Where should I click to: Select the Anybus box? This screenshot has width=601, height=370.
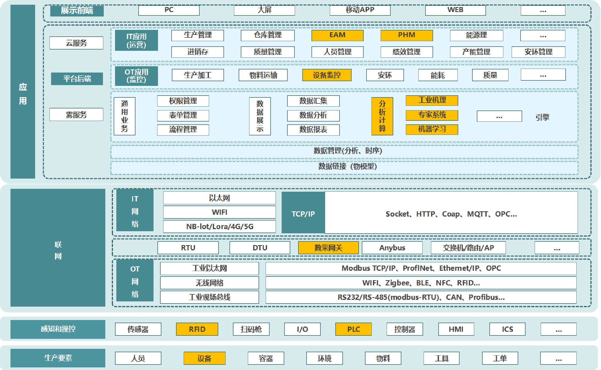pyautogui.click(x=392, y=248)
